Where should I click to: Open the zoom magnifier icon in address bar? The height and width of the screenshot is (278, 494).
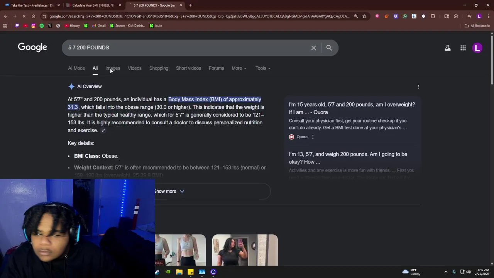coord(356,16)
